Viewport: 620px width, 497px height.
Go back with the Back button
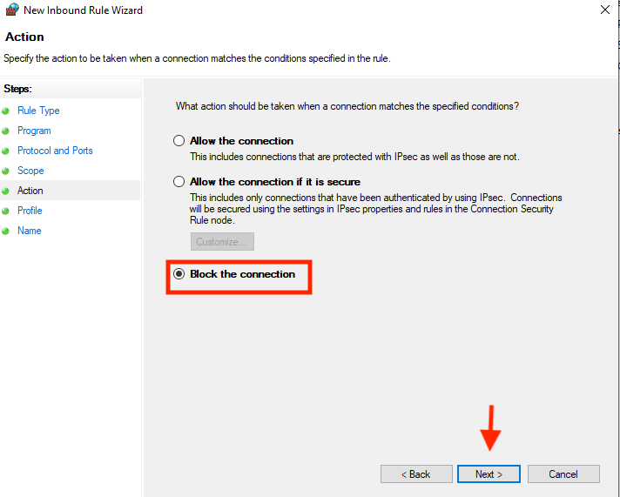pos(416,473)
